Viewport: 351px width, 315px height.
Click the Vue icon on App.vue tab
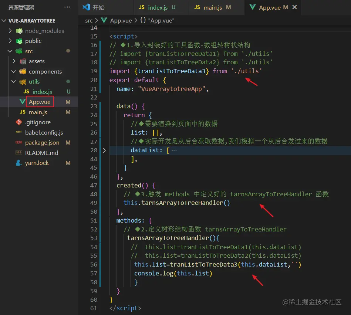(253, 7)
